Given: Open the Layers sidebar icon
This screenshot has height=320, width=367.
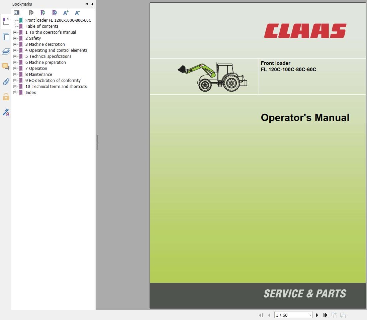Looking at the screenshot, I should [6, 51].
